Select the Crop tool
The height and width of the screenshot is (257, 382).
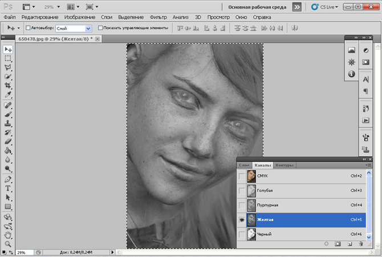click(8, 85)
